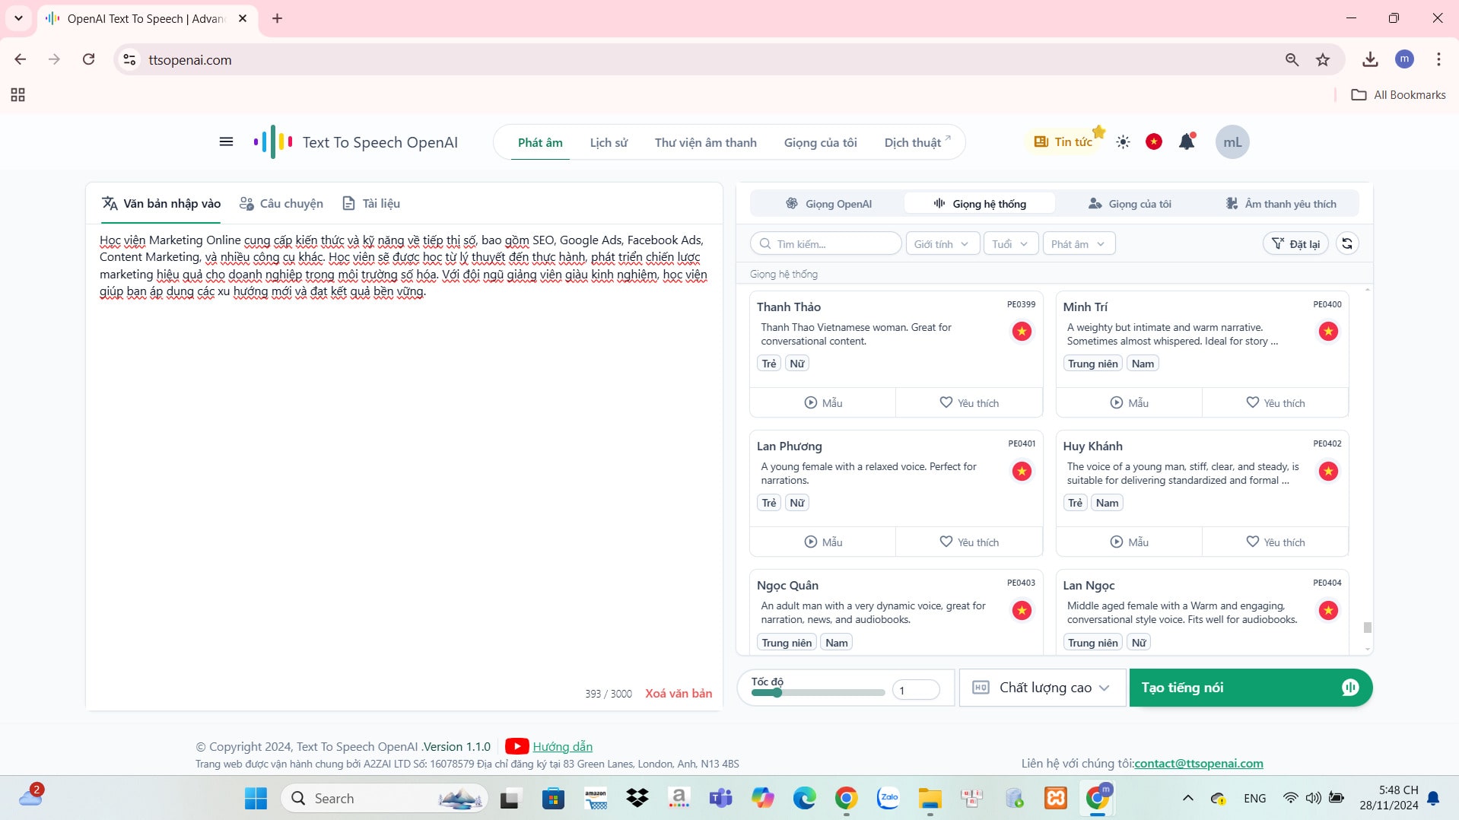Change language via Vietnam flag icon
The height and width of the screenshot is (820, 1459).
[1153, 141]
